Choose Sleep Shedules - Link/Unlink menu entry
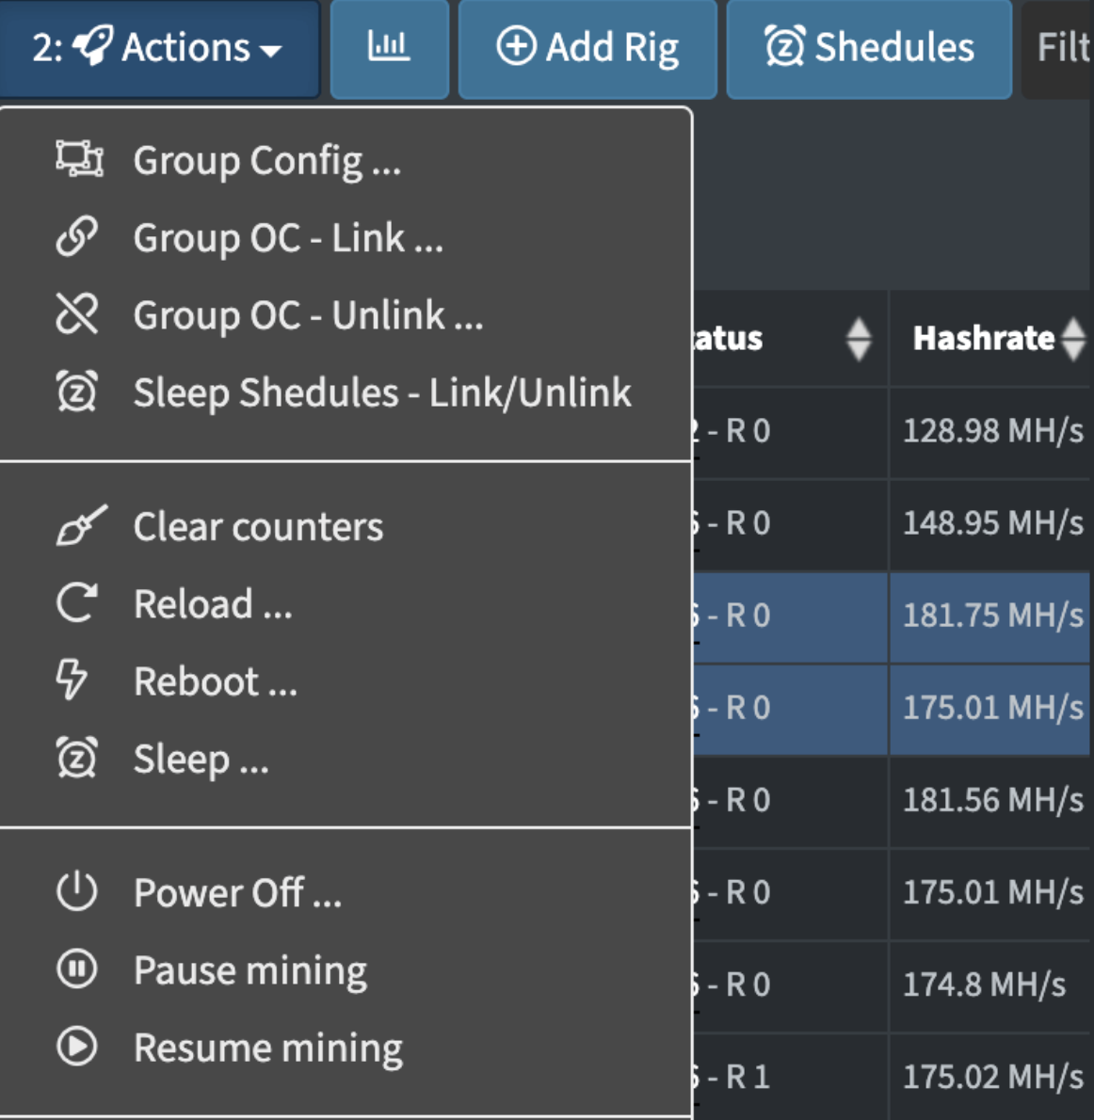Image resolution: width=1094 pixels, height=1120 pixels. coord(381,392)
